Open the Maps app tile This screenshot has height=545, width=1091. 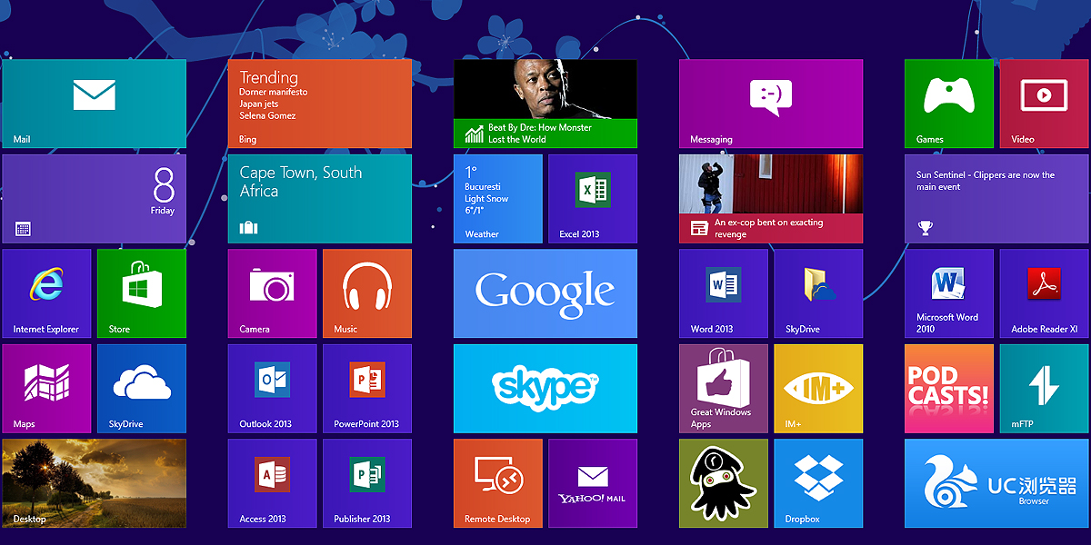click(x=46, y=389)
